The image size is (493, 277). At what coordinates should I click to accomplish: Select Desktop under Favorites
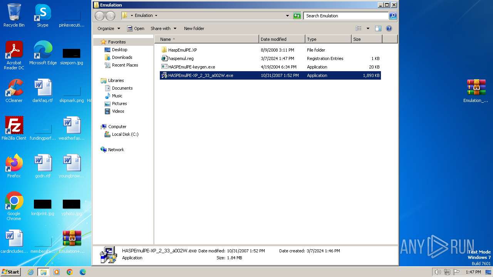pyautogui.click(x=119, y=50)
